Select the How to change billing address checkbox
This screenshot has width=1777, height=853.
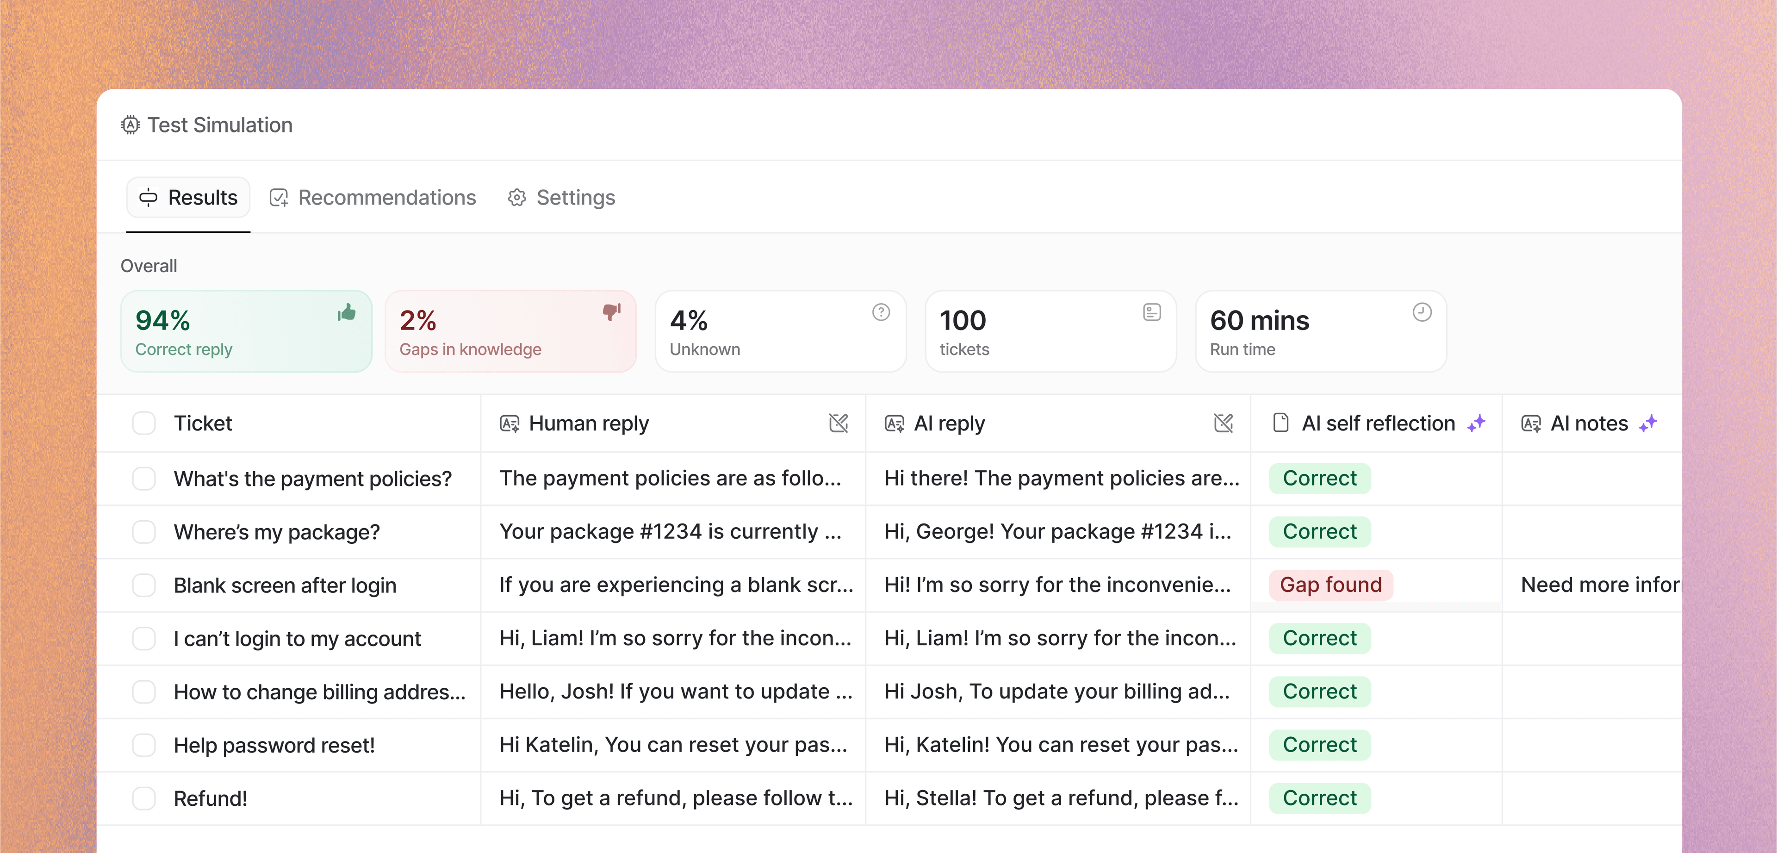click(x=143, y=691)
